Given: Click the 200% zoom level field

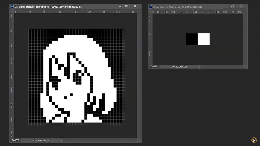Looking at the screenshot, I should [x=154, y=67].
